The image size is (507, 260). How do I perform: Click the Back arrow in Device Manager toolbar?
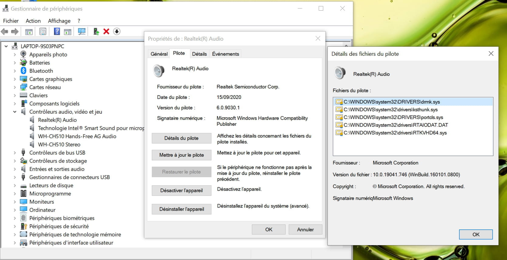point(5,32)
